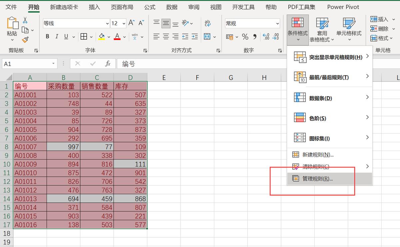Click the Increase Font Size icon
The image size is (400, 247).
[x=132, y=23]
